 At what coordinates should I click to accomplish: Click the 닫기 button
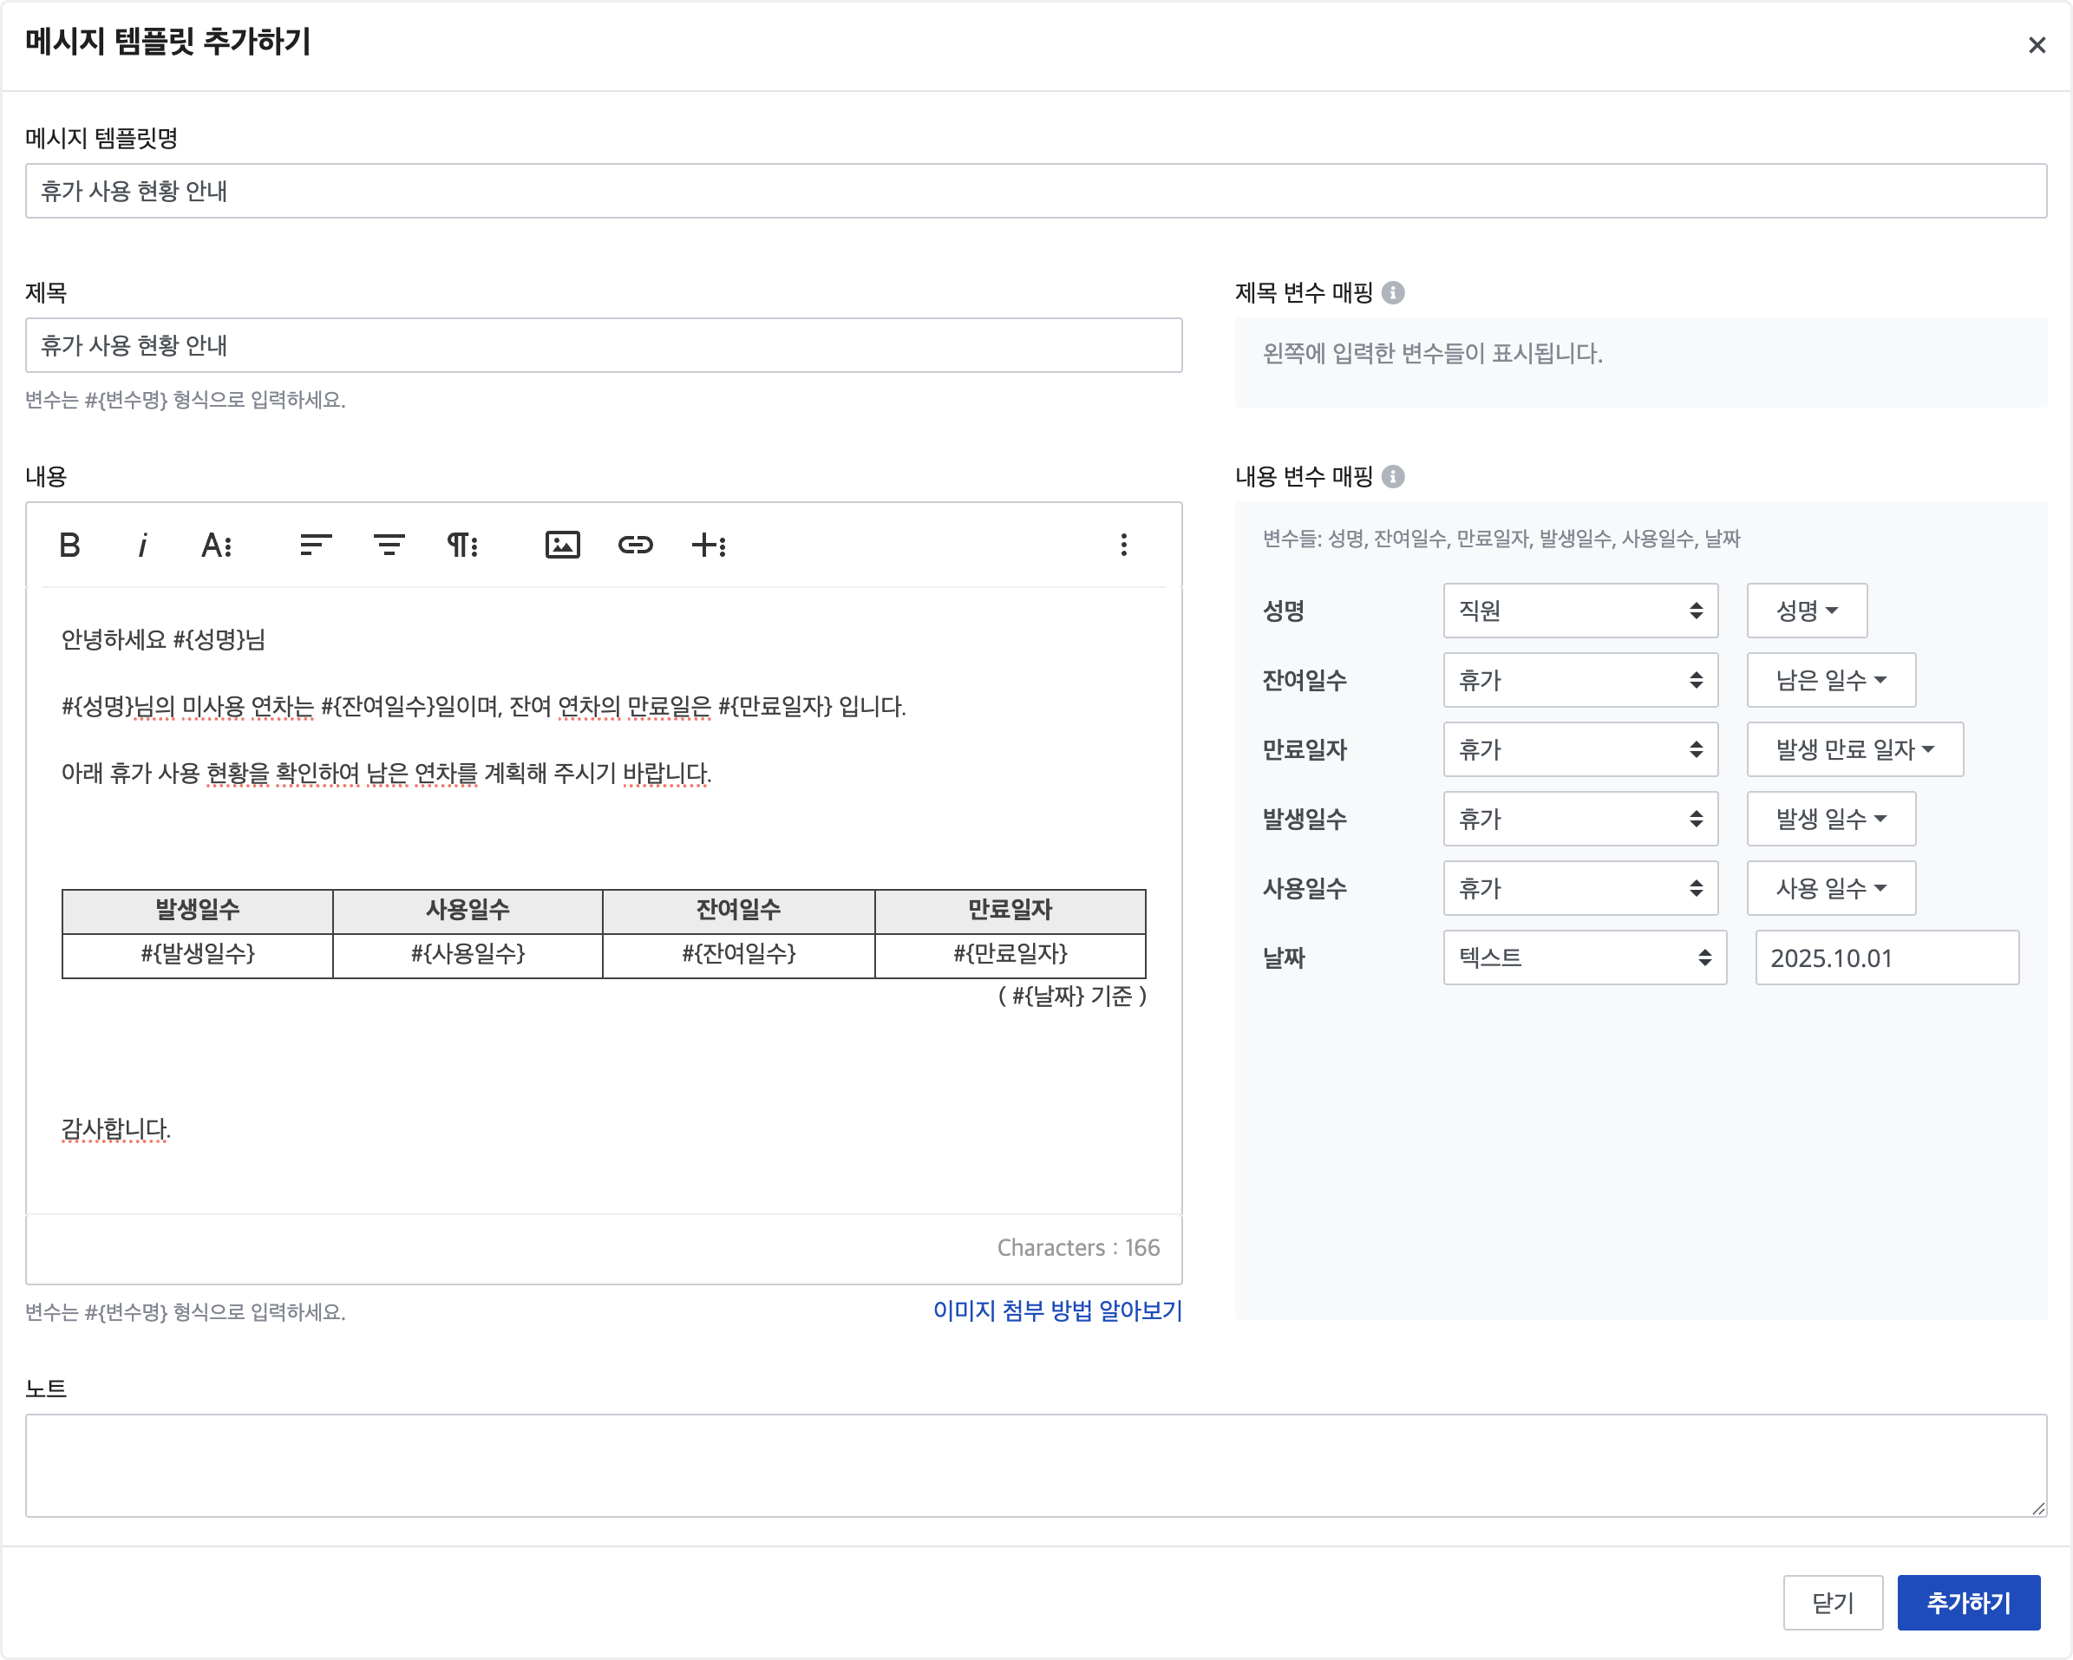click(1833, 1603)
